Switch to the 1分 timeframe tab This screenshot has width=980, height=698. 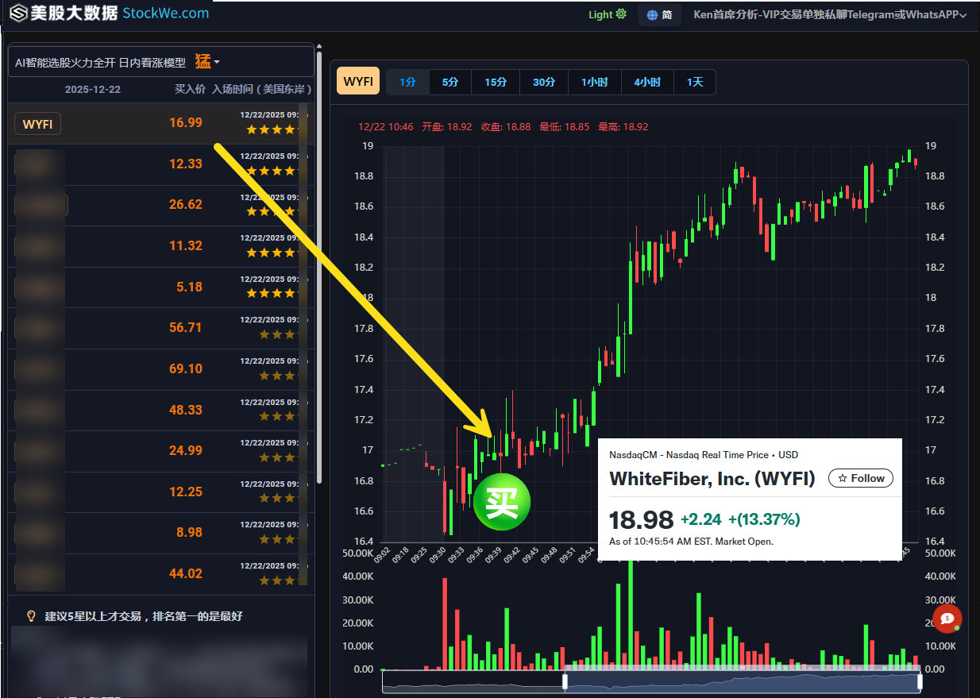pos(407,82)
